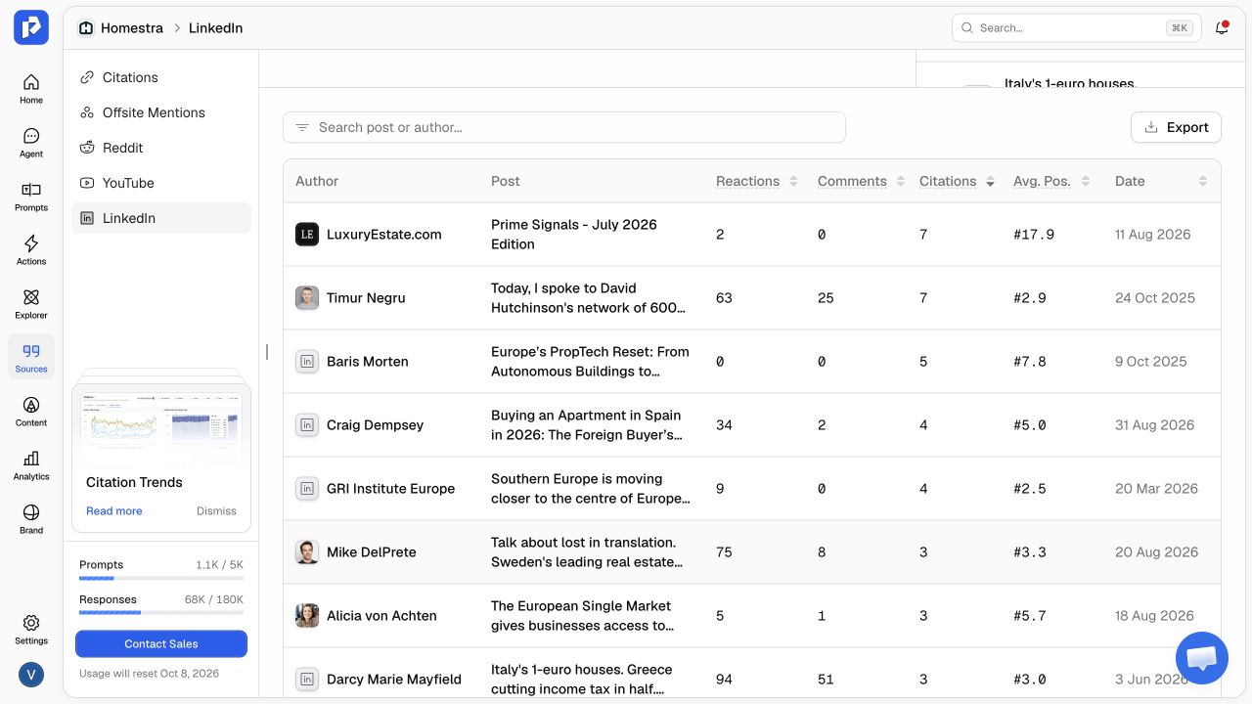
Task: Open Reddit sources page
Action: click(161, 148)
